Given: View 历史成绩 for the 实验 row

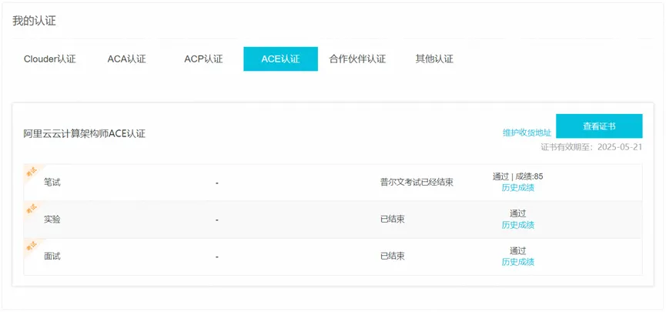Looking at the screenshot, I should click(x=517, y=225).
